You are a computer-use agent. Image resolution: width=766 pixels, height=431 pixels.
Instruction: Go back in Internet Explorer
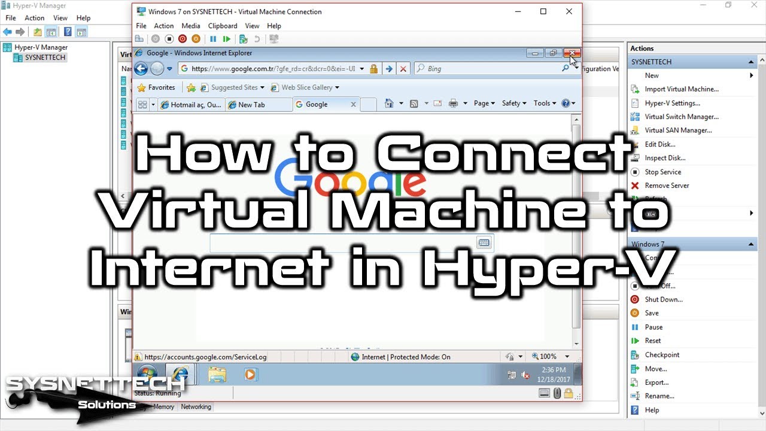141,68
